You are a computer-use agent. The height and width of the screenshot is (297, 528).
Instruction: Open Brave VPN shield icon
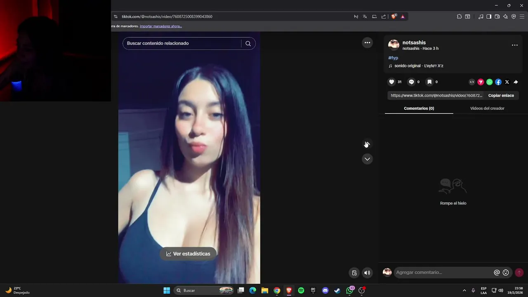(514, 16)
